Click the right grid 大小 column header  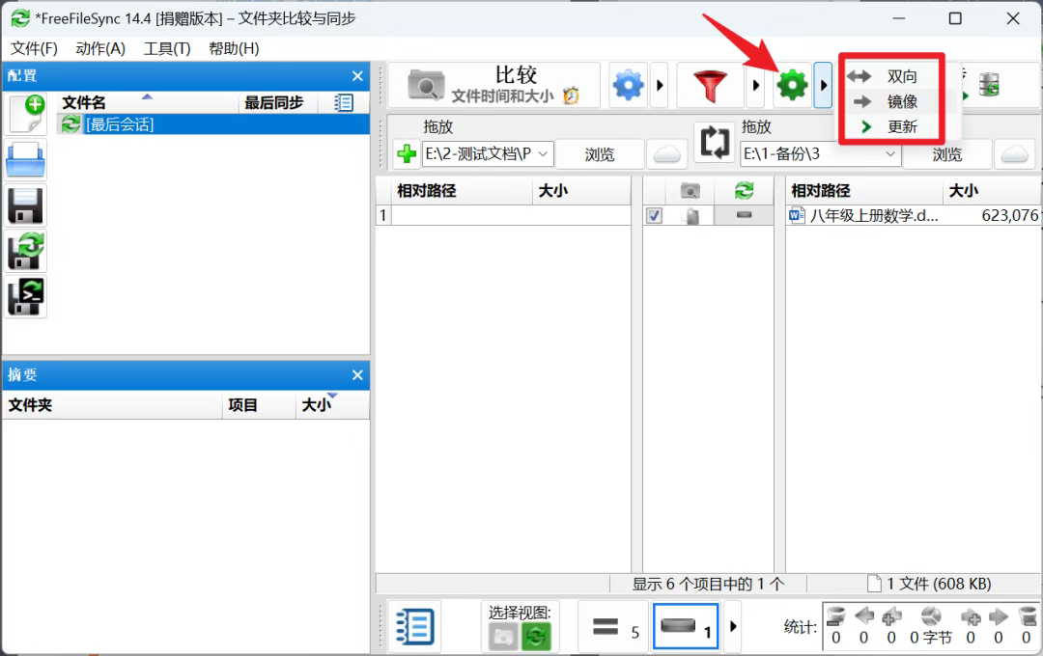pos(992,191)
